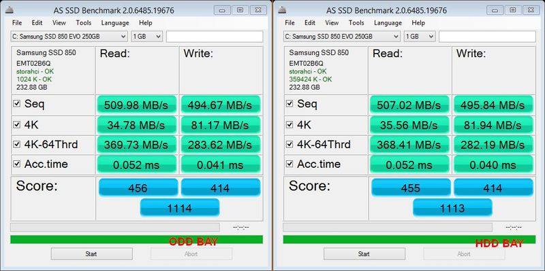Click 4K-64Thrd read value 369.73 MB/s
Screen dimensions: 545x271
(137, 145)
